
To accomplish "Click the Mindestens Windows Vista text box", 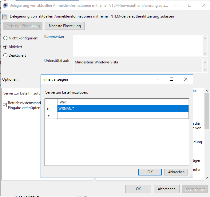I will [x=138, y=66].
